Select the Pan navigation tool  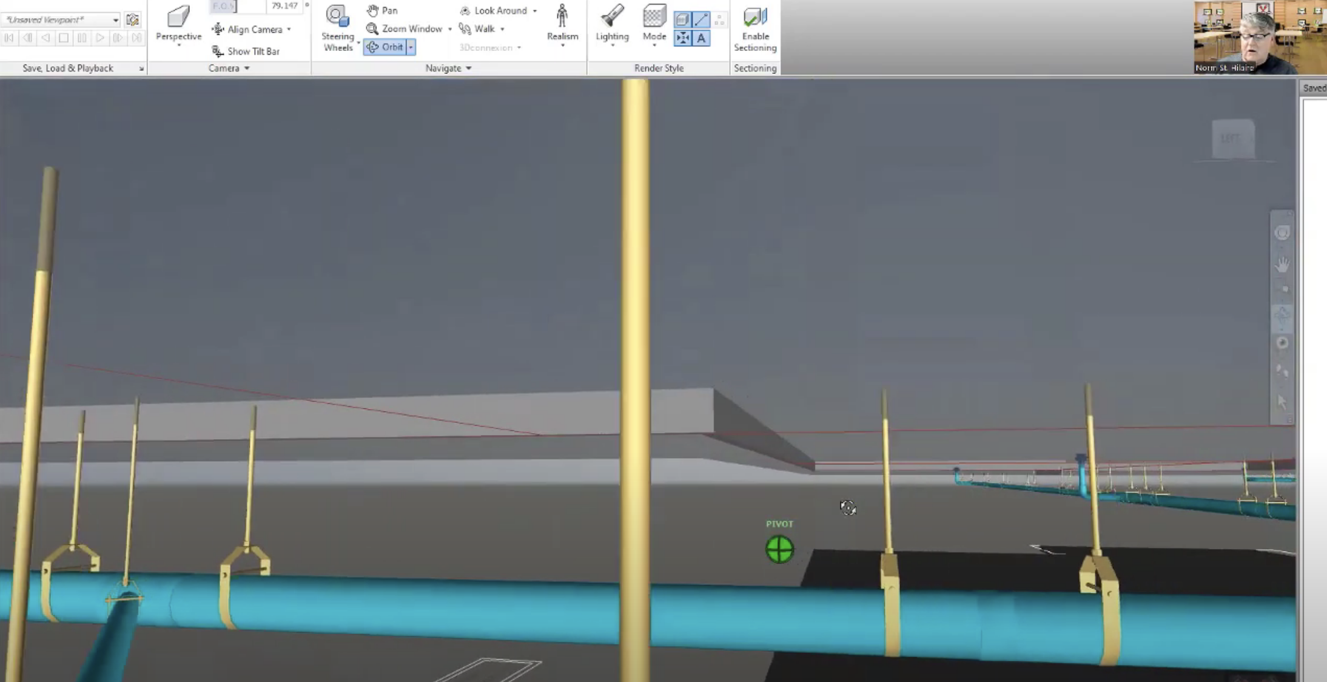click(x=383, y=10)
